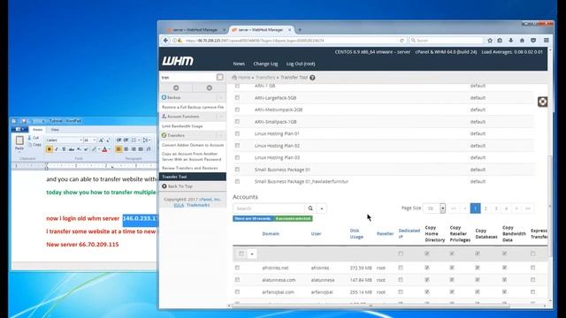Clear the WHM sidebar search box

[220, 77]
